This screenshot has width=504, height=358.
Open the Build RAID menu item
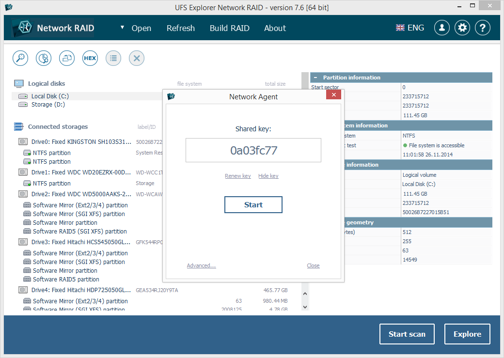click(230, 28)
